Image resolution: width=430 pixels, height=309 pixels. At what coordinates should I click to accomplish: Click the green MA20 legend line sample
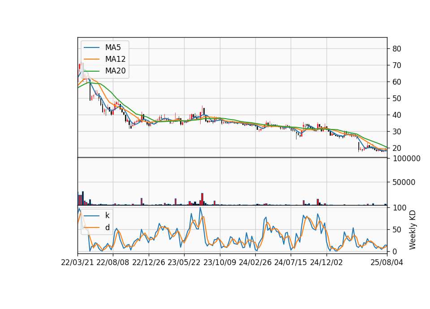[91, 71]
